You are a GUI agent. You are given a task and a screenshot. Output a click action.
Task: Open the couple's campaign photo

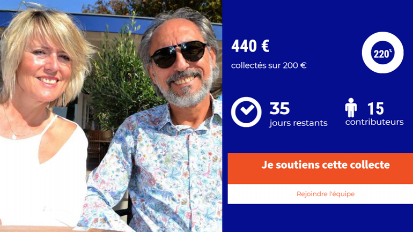(111, 116)
